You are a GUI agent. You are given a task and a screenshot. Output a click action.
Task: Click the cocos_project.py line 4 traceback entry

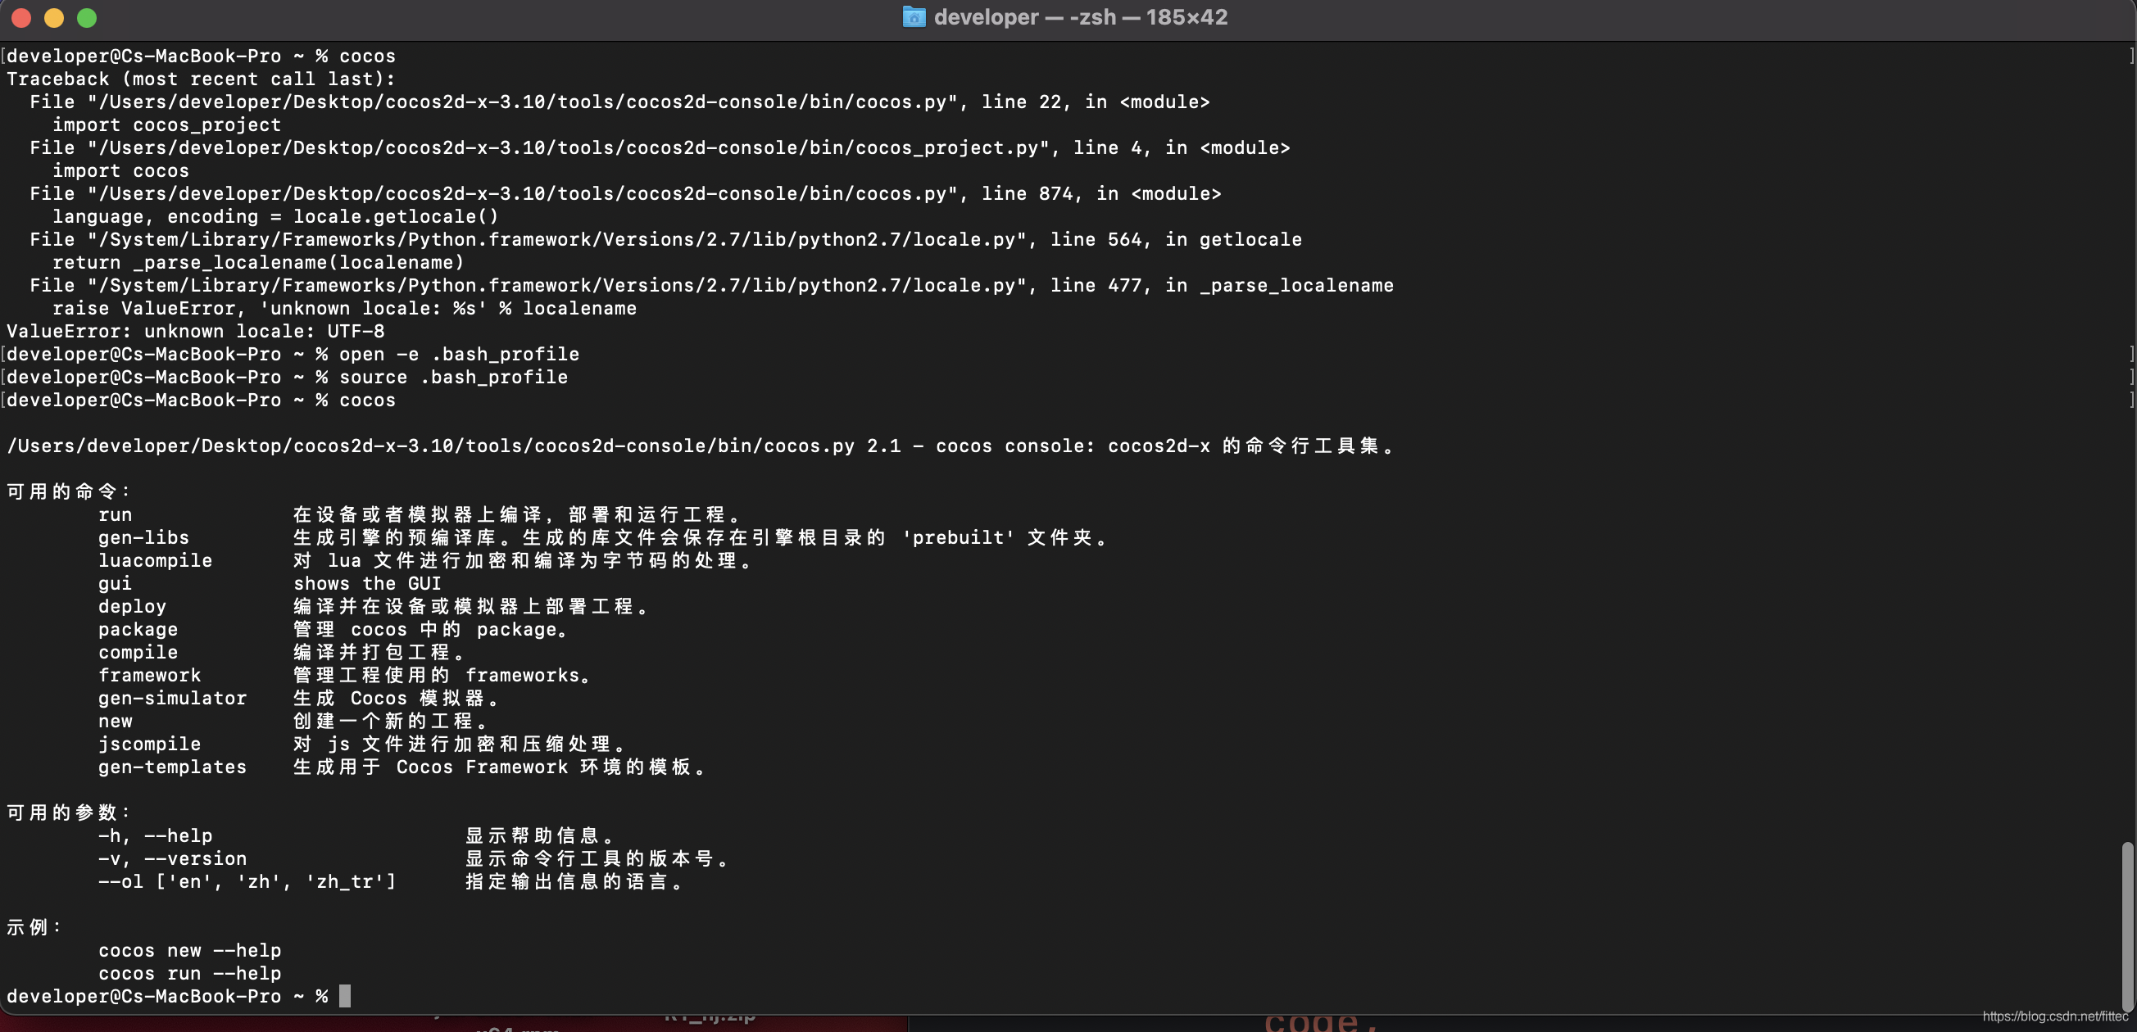[x=660, y=148]
